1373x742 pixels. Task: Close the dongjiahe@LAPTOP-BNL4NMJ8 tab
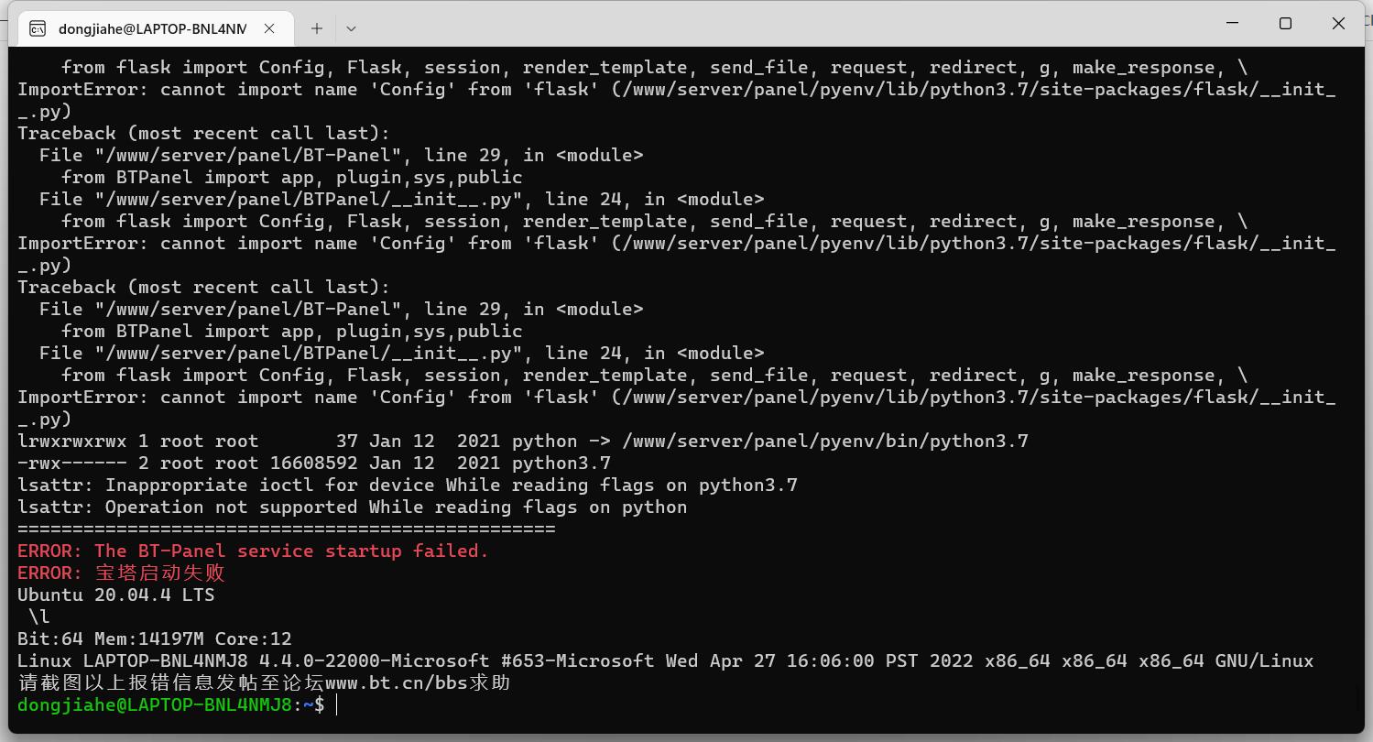269,28
